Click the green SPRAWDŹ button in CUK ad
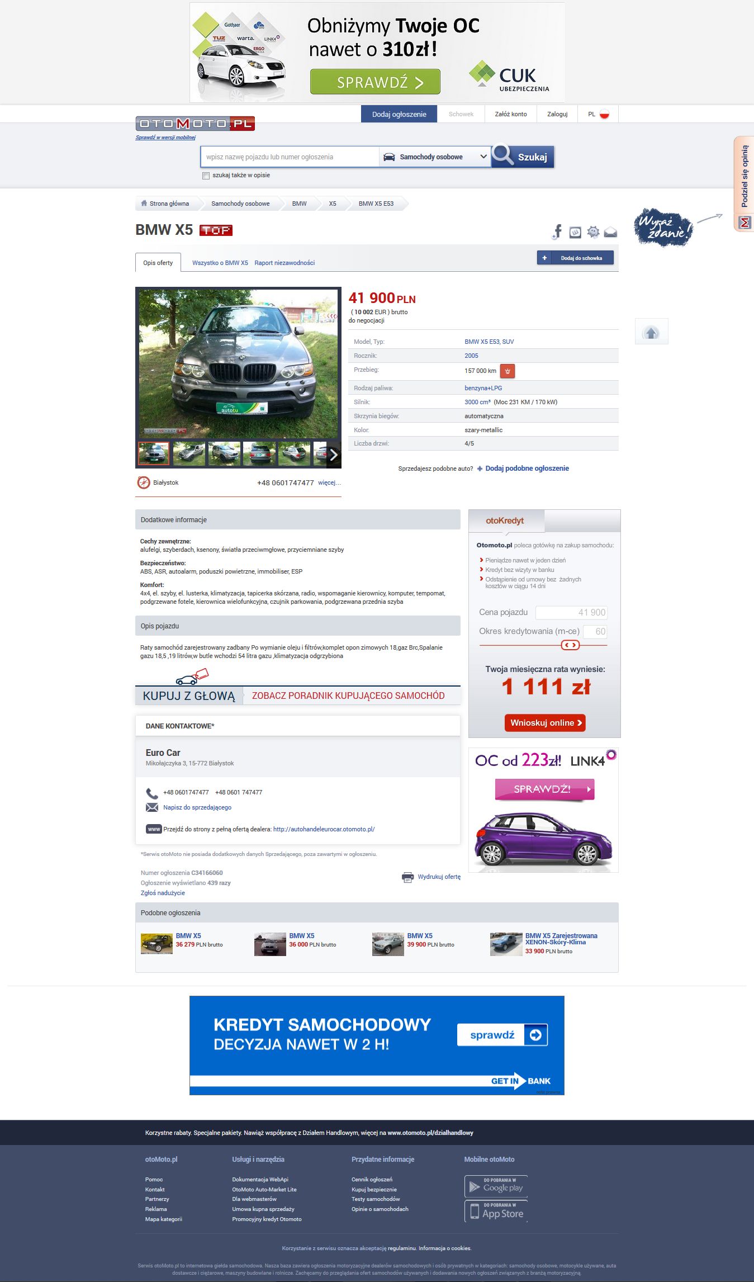This screenshot has width=754, height=1282. coord(375,82)
